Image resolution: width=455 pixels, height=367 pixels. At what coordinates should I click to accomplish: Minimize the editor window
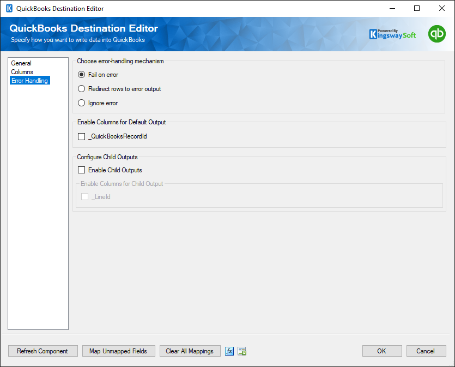(x=392, y=8)
